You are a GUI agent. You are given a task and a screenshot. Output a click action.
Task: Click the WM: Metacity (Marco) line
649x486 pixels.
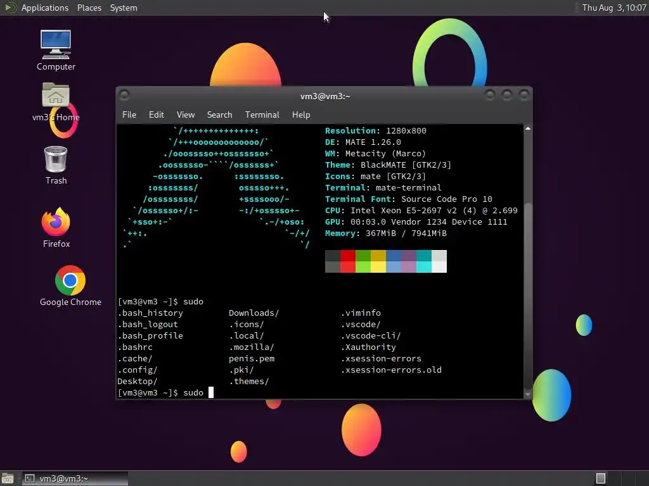point(375,153)
